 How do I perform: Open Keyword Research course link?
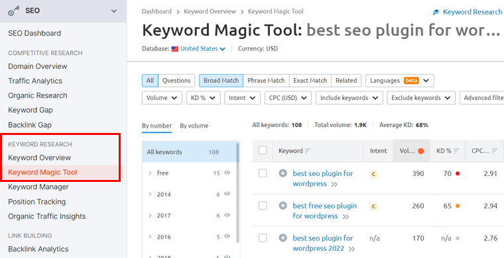(472, 12)
